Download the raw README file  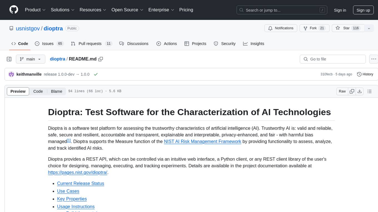(360, 91)
